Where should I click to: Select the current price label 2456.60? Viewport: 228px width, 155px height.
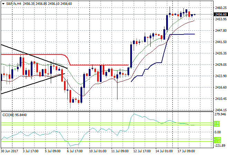pyautogui.click(x=221, y=14)
